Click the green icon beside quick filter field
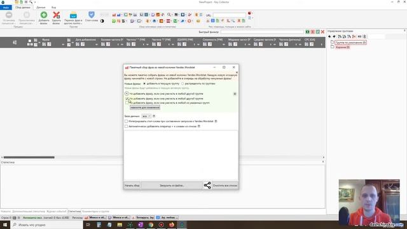Viewport: 407px width, 229px height. tap(307, 32)
